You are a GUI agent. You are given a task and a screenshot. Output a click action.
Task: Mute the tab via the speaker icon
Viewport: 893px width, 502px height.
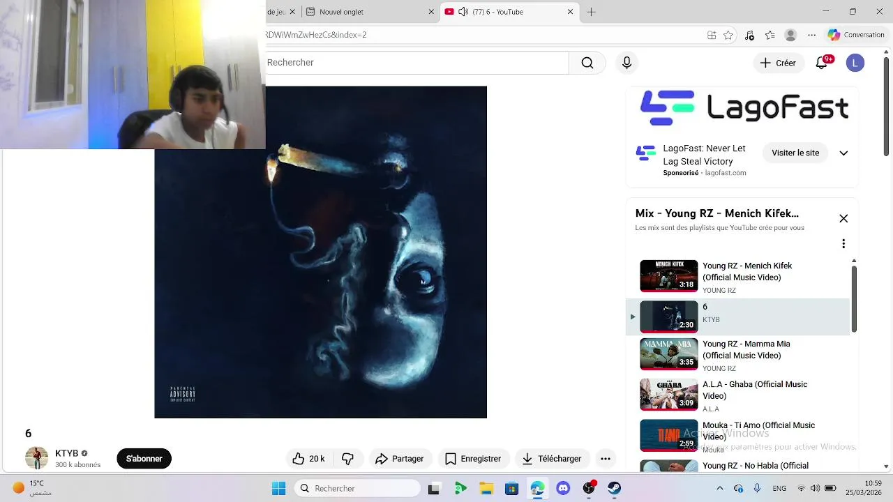tap(463, 12)
